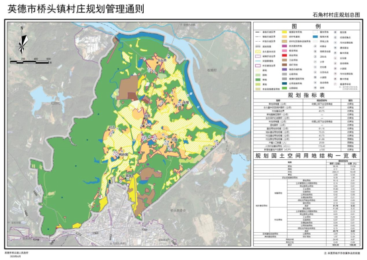The width and height of the screenshot is (367, 260).
Task: Click the title 英德市桥头镇村庄规划管理通则
Action: tap(76, 9)
